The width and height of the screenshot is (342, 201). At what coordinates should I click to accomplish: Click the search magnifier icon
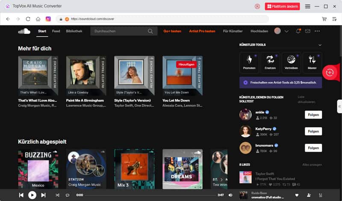tap(150, 31)
